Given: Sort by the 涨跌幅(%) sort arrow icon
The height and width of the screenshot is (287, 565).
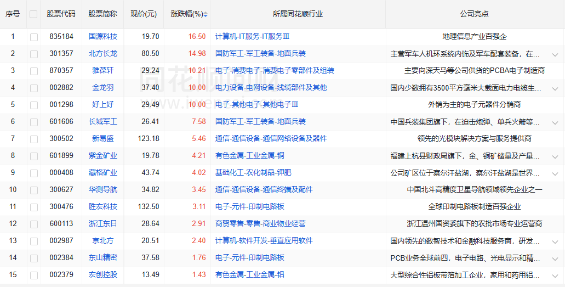Looking at the screenshot, I should click(x=206, y=14).
